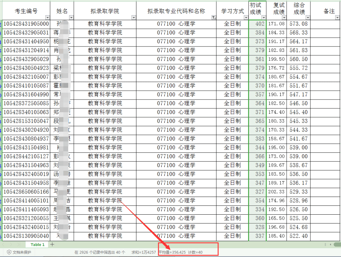Click the 综合成绩 header cell
The height and width of the screenshot is (257, 341).
299,11
